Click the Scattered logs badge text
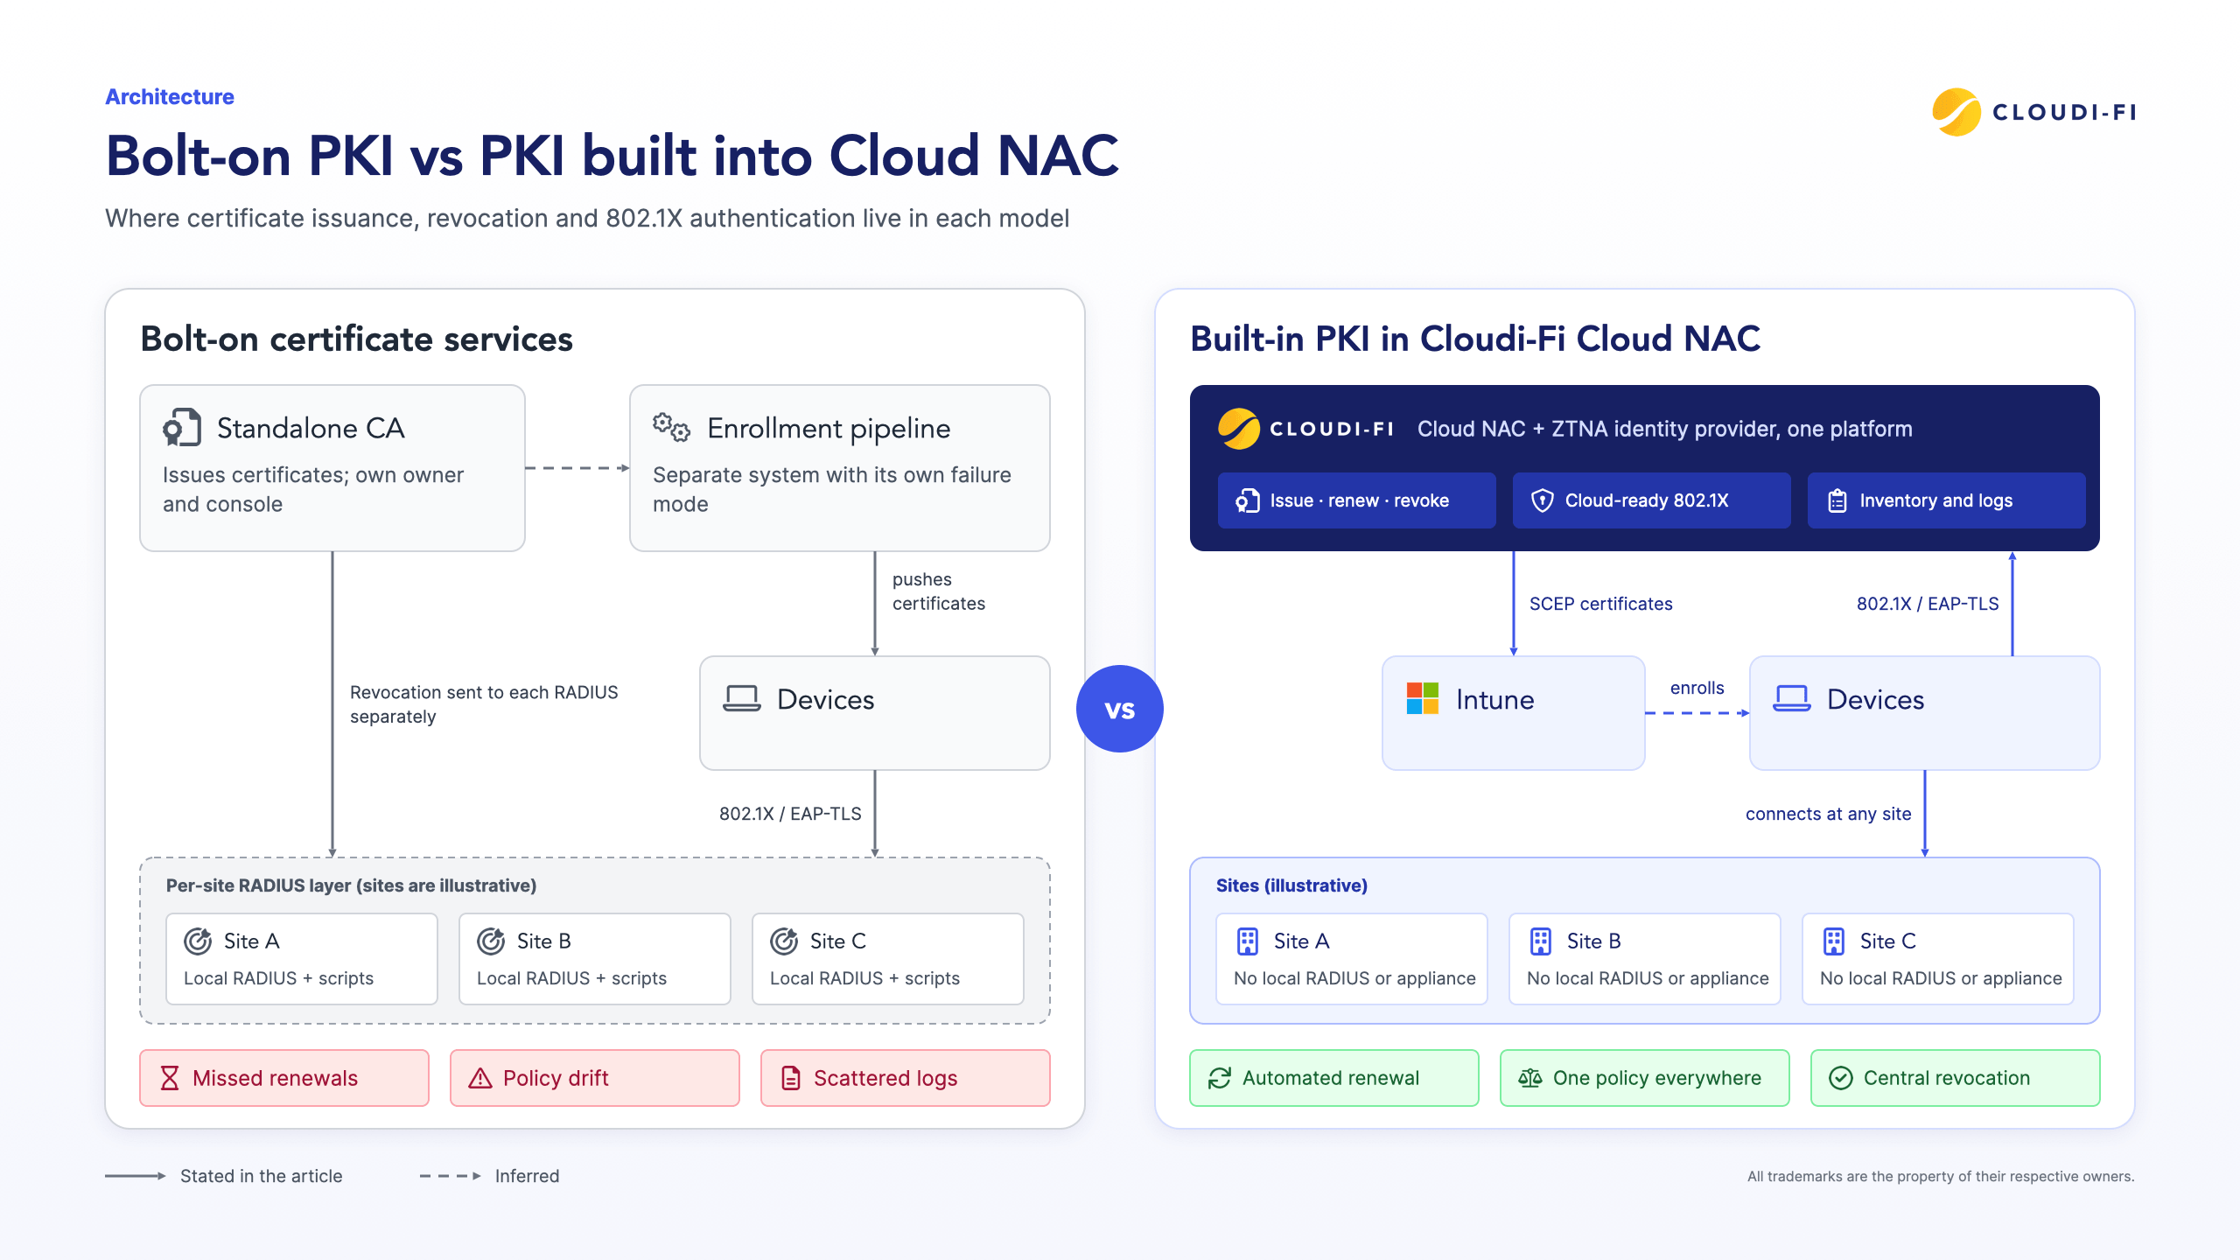This screenshot has height=1260, width=2240. coord(885,1078)
